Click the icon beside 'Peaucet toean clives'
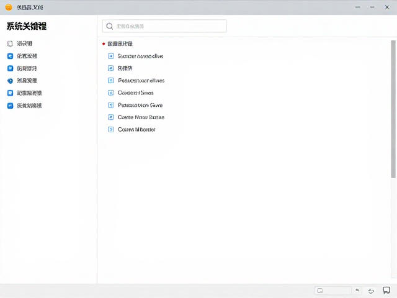Image resolution: width=397 pixels, height=298 pixels. (111, 81)
